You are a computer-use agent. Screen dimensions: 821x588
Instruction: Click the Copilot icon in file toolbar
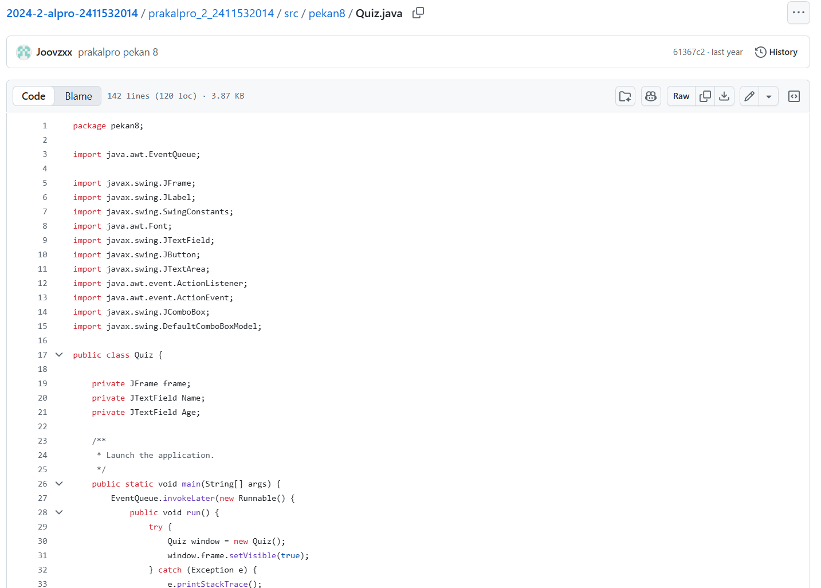pos(651,96)
